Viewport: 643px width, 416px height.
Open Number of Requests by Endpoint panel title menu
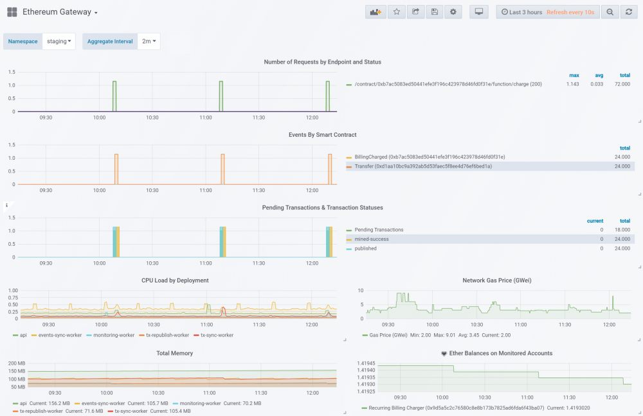[x=322, y=62]
